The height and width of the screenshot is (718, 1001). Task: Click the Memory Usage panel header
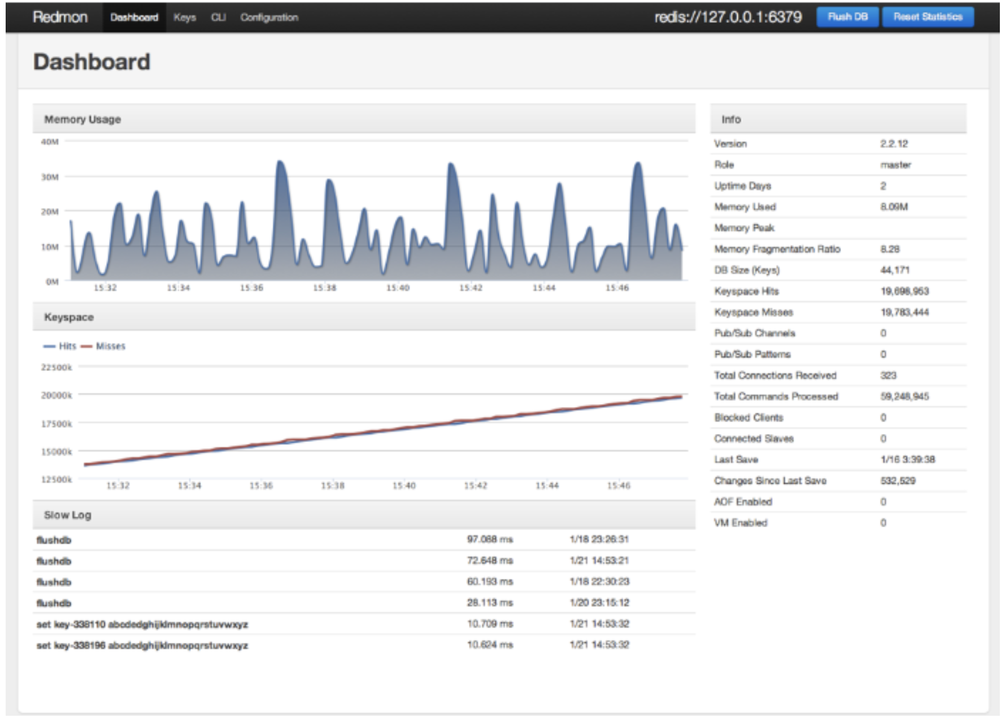click(364, 119)
